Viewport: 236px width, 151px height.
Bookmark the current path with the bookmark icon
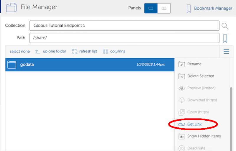pyautogui.click(x=225, y=39)
